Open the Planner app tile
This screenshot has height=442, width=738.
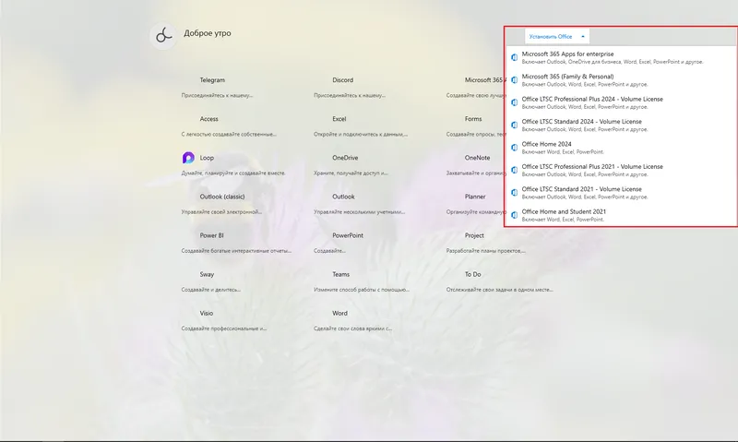coord(474,204)
